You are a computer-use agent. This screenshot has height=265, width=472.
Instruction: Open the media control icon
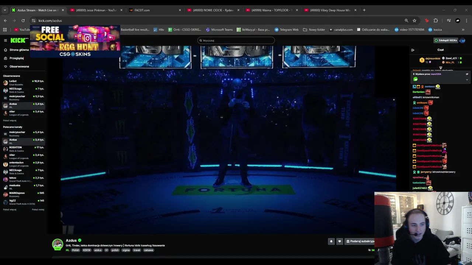tap(449, 21)
